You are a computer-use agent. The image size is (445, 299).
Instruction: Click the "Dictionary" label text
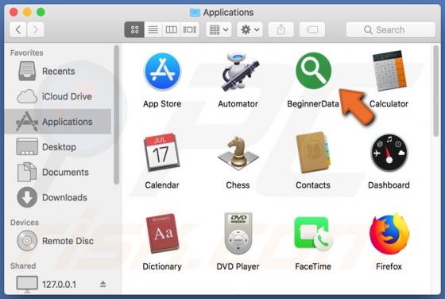click(x=162, y=266)
